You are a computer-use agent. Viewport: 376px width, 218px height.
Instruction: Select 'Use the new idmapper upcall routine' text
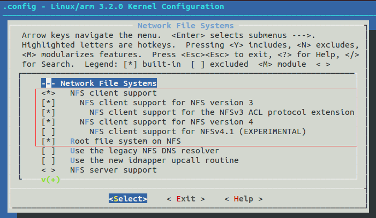tap(154, 161)
